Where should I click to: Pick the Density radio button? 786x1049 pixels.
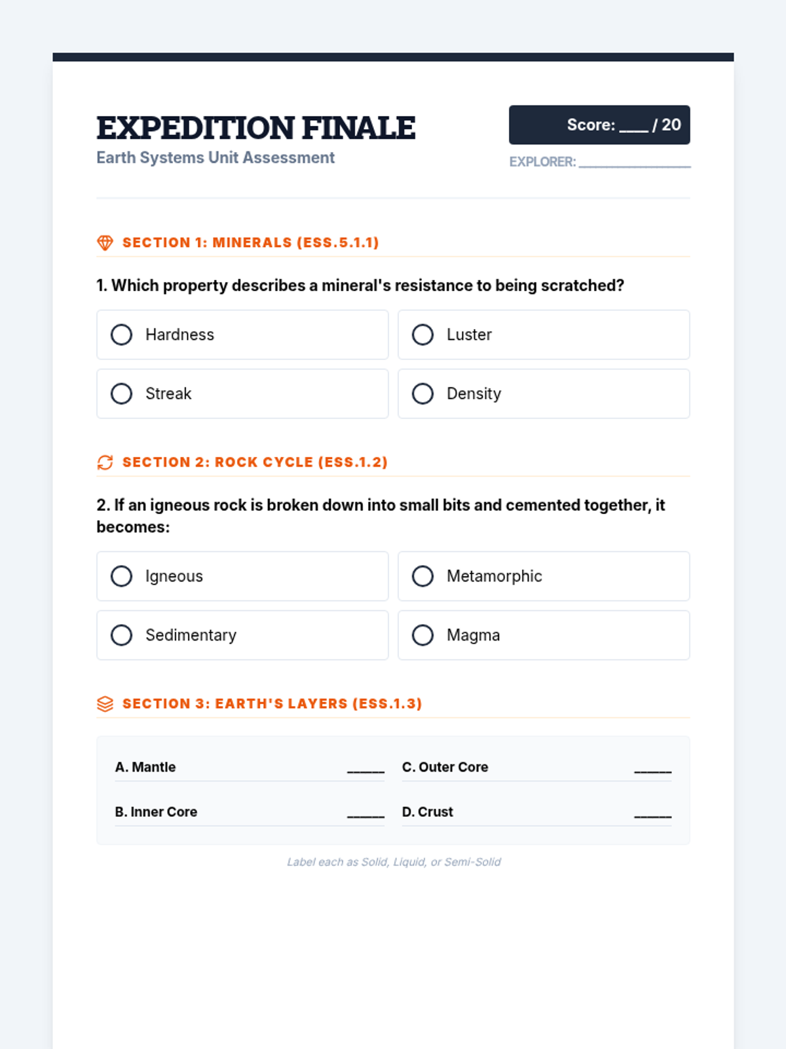[544, 393]
